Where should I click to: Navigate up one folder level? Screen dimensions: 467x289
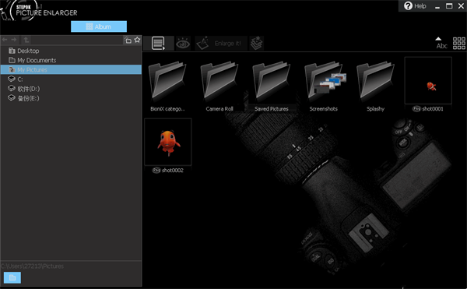26,40
